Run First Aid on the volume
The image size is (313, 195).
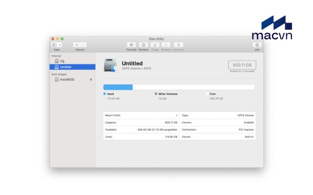click(x=131, y=45)
